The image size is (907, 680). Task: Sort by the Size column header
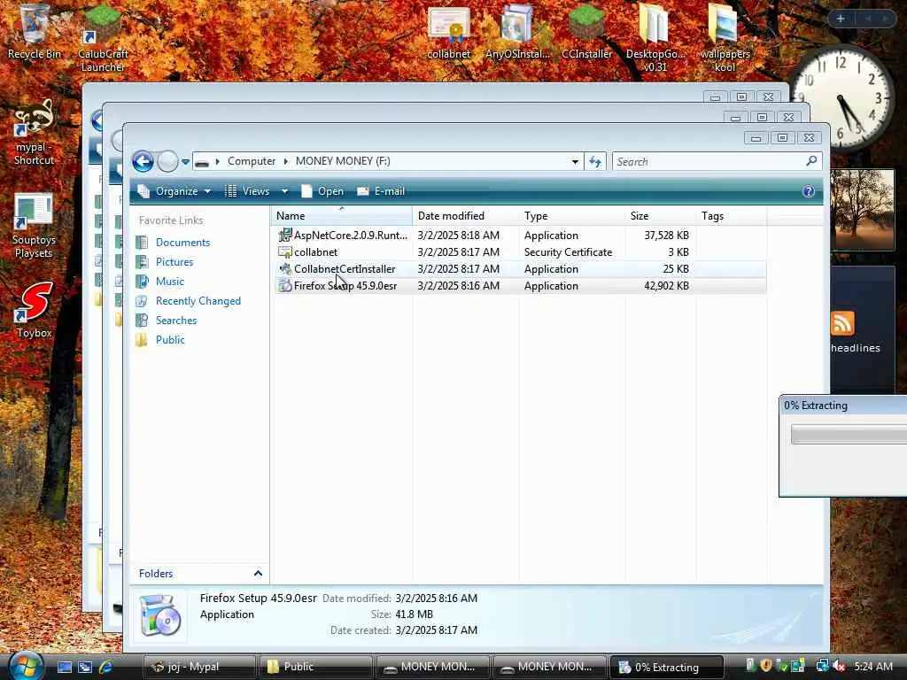660,216
